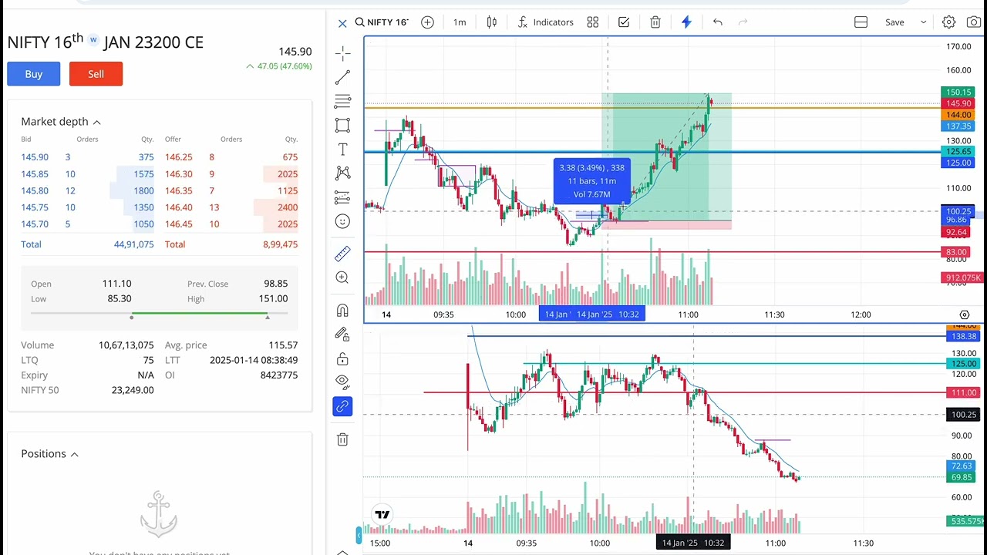Click the Buy button

(34, 74)
